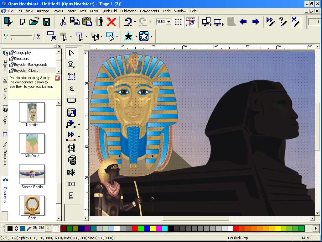This screenshot has width=322, height=242.
Task: Save publication with the floppy disk icon
Action: click(46, 22)
